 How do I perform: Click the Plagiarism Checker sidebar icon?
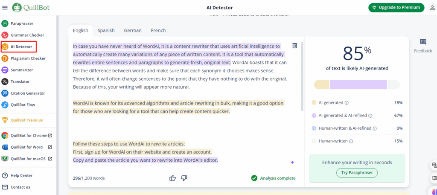(x=5, y=58)
